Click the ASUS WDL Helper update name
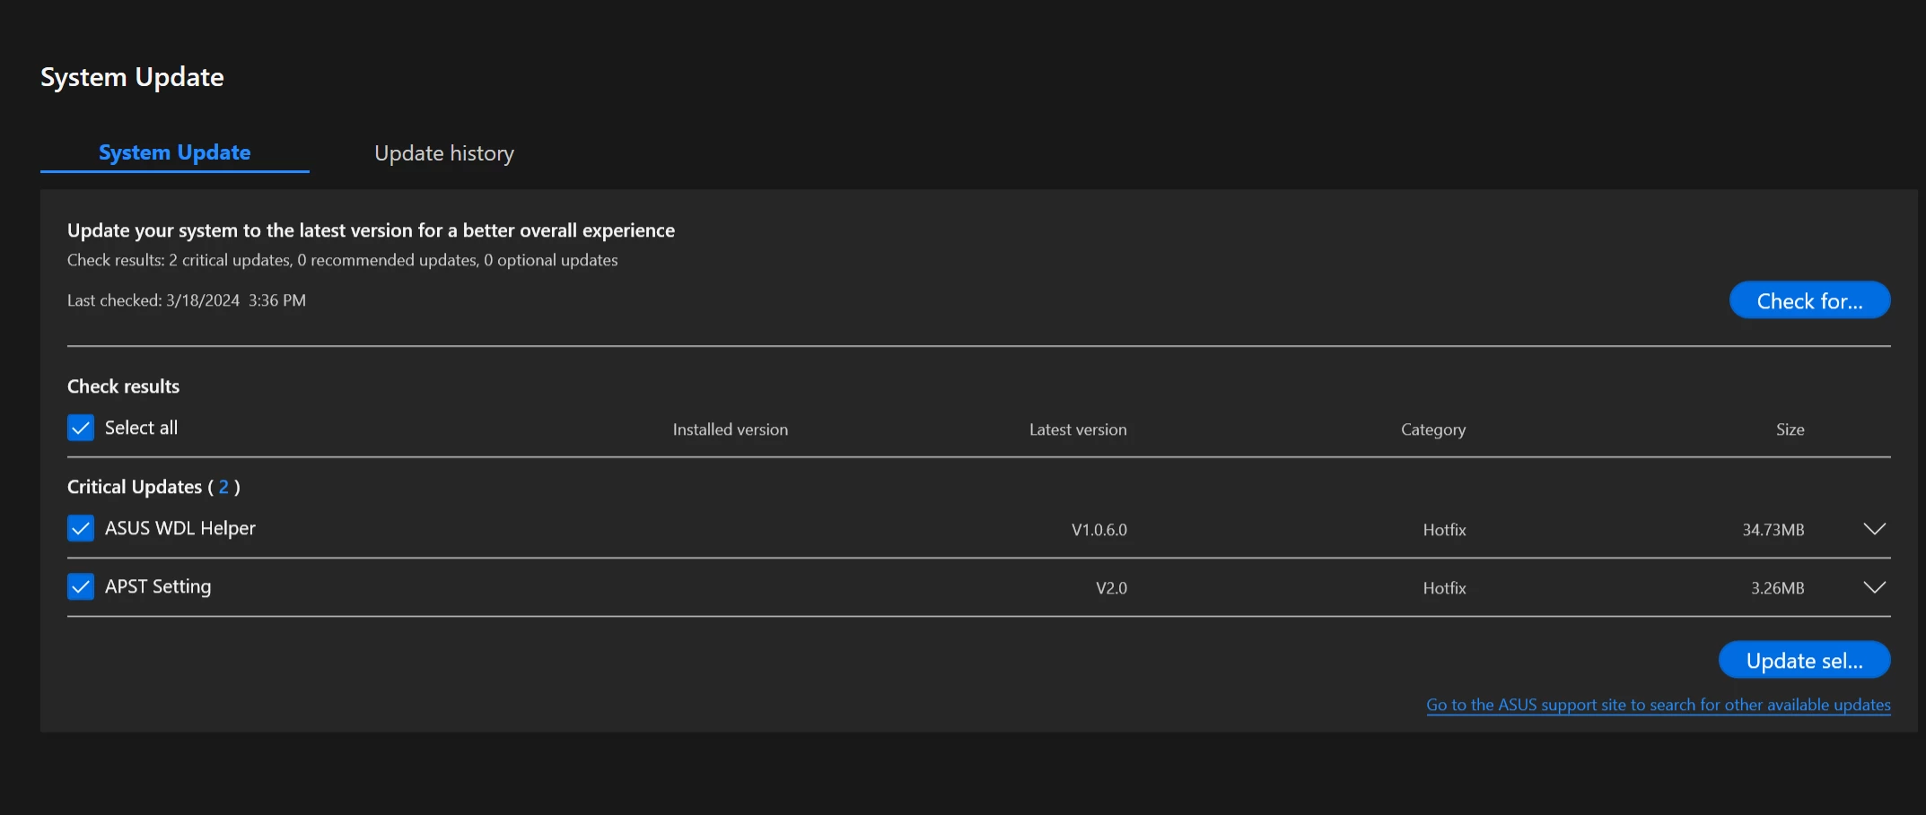 (180, 528)
